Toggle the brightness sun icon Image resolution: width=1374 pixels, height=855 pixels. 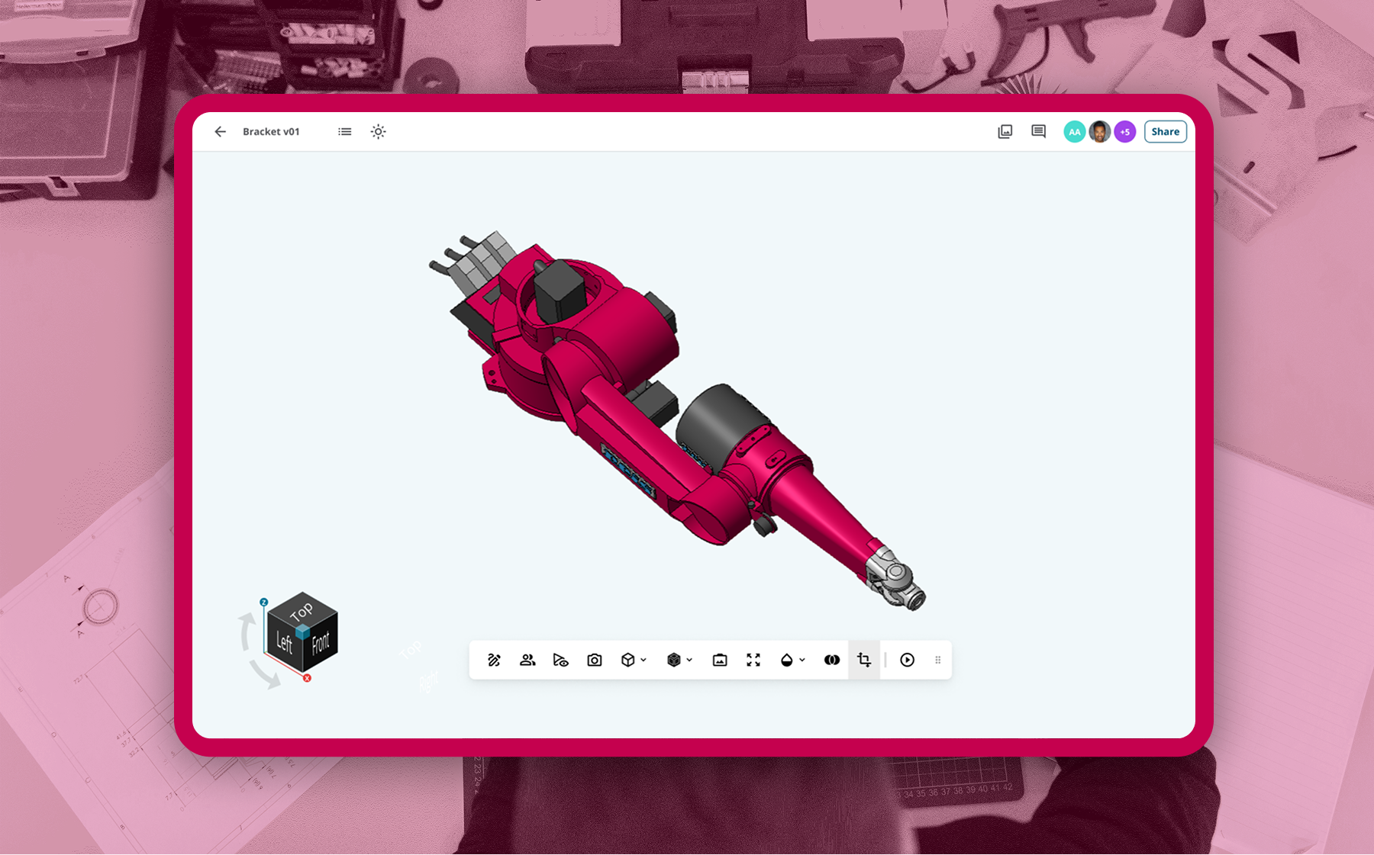379,132
